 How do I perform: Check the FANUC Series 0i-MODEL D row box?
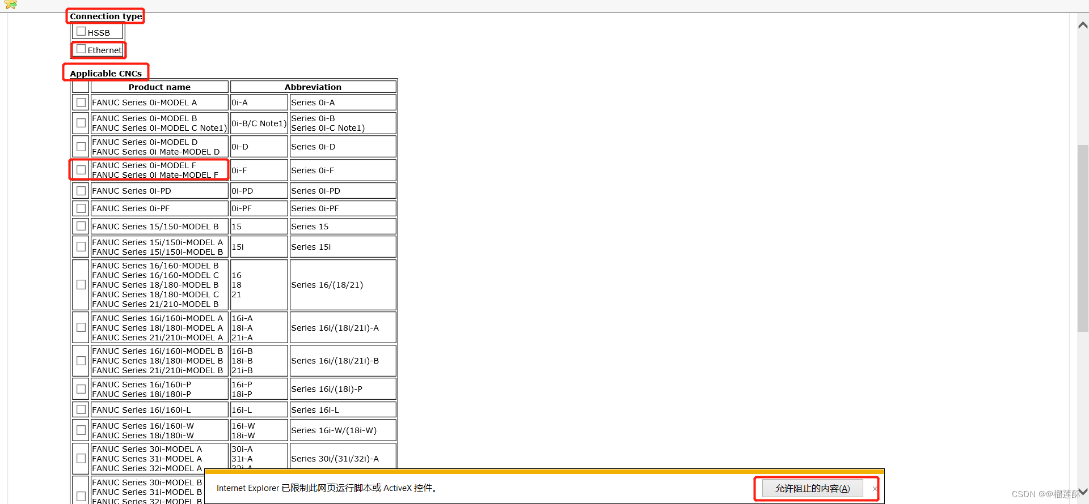click(81, 147)
